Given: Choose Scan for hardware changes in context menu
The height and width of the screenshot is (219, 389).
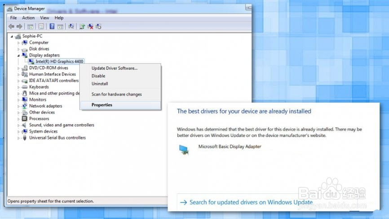Looking at the screenshot, I should [x=120, y=94].
